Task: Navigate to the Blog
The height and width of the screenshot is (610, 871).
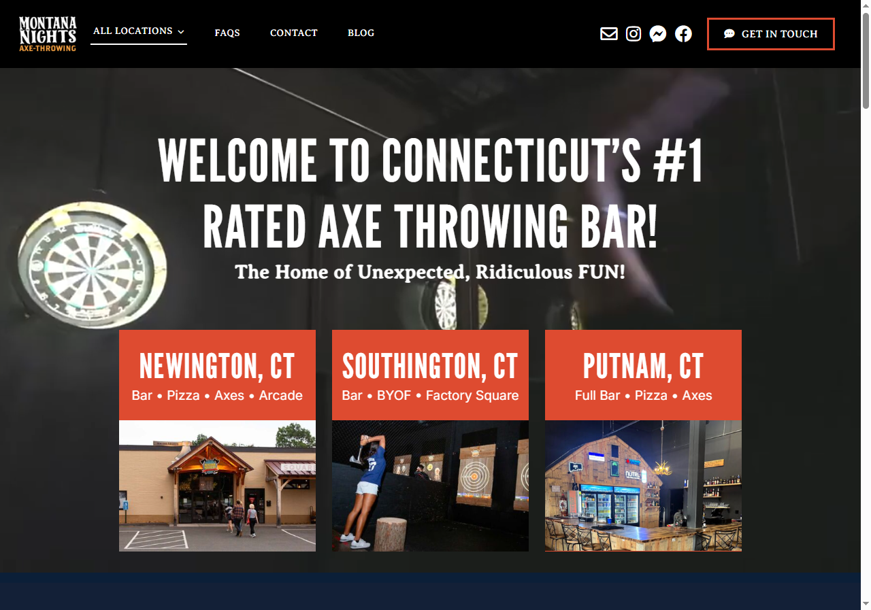Action: (361, 33)
